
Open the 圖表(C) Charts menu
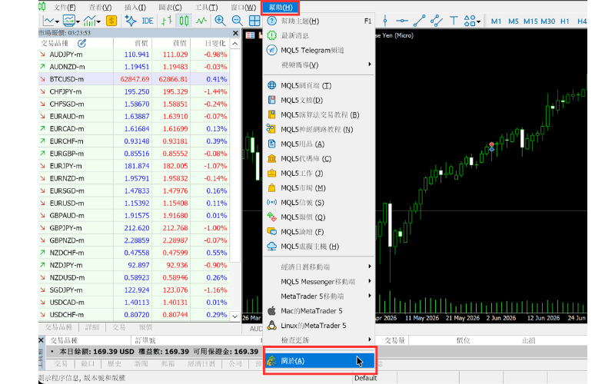170,7
